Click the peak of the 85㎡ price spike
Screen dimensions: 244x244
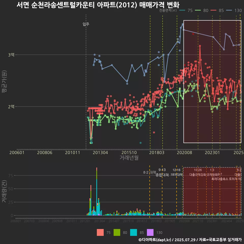(x=200, y=46)
